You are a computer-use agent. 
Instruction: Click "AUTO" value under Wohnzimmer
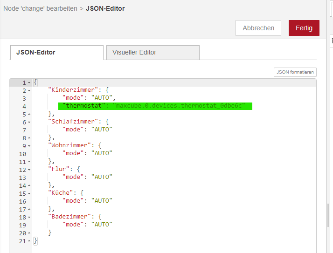pos(102,153)
